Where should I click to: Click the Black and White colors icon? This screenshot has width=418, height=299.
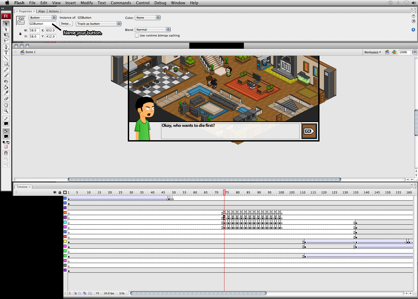(4, 142)
